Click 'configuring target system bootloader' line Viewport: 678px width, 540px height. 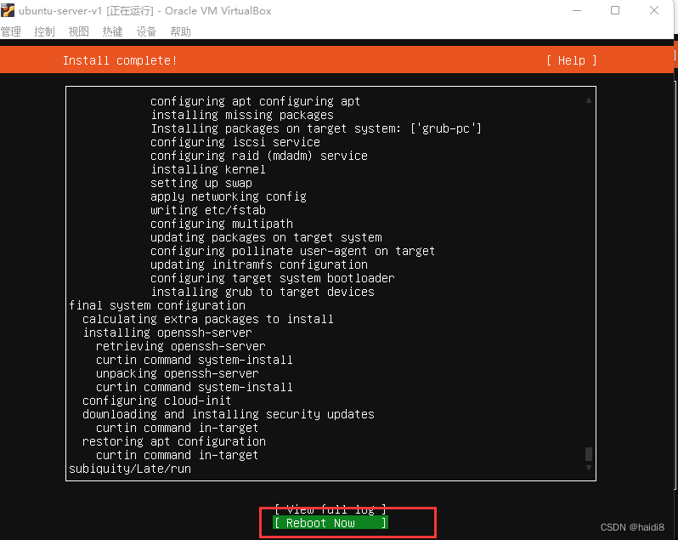pyautogui.click(x=273, y=278)
